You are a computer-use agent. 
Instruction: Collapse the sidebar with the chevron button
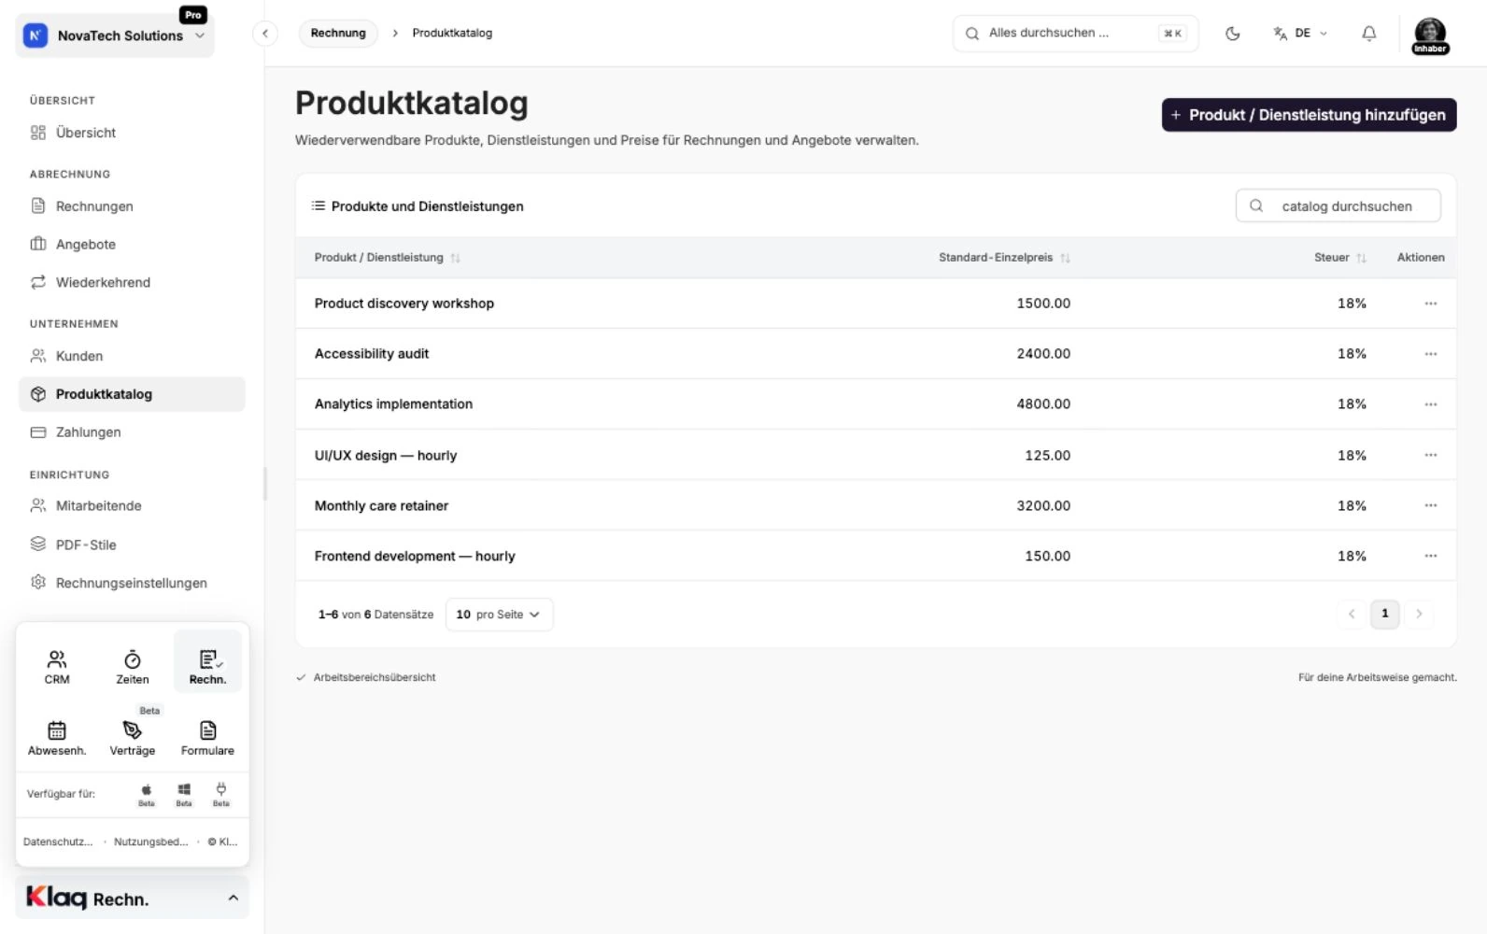265,34
